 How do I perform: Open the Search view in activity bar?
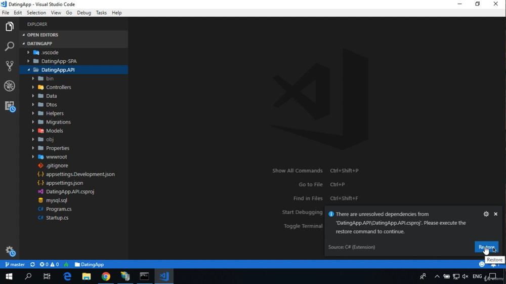9,47
